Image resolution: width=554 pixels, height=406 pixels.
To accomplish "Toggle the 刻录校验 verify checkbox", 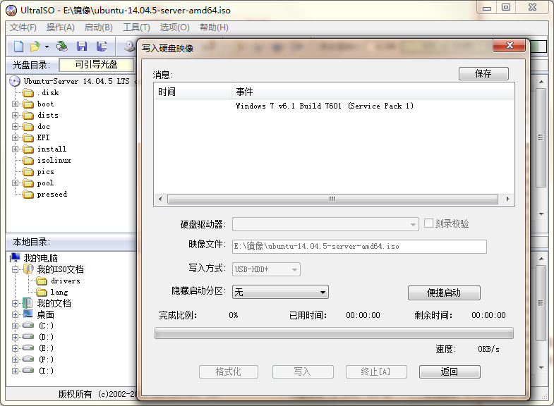I will 428,223.
